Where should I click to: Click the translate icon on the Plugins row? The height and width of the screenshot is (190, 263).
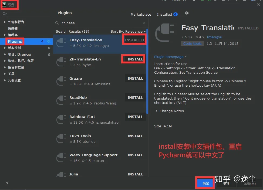click(x=49, y=41)
